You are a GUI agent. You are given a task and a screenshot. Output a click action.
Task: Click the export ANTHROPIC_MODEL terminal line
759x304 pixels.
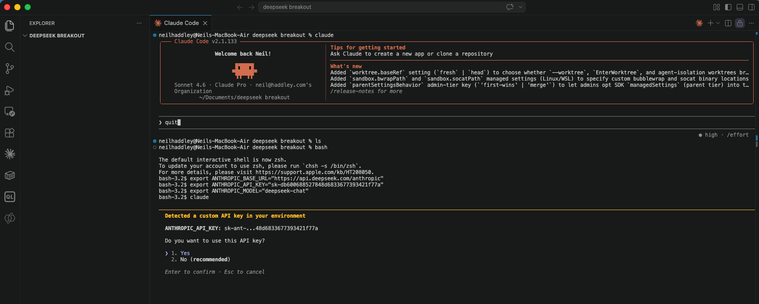pyautogui.click(x=234, y=191)
